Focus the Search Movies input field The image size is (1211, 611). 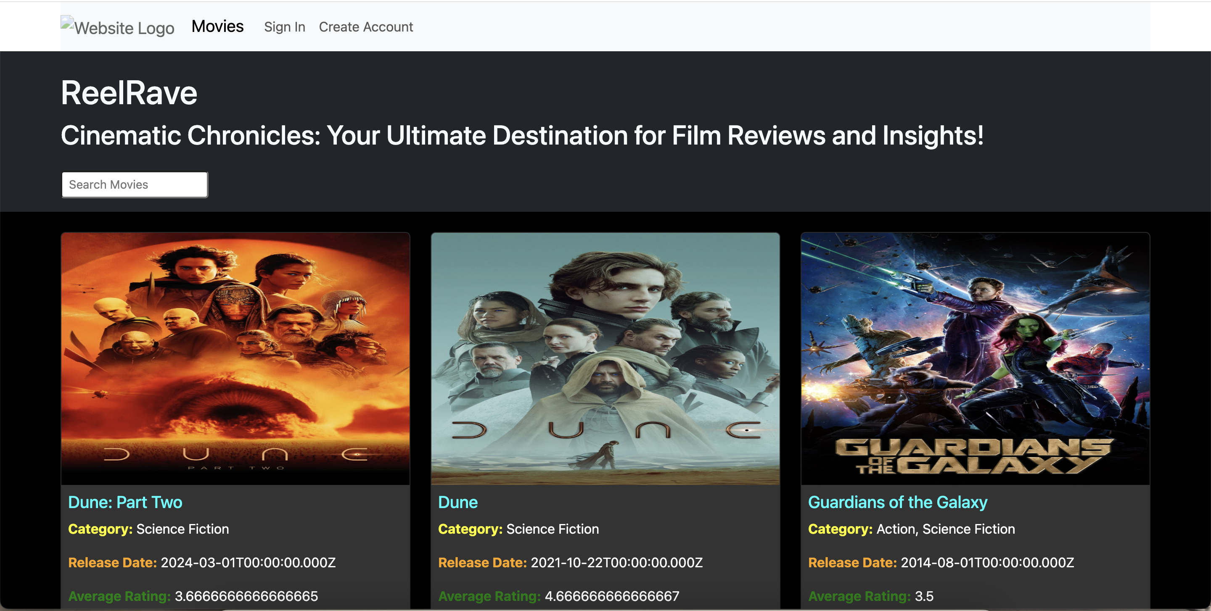[135, 184]
